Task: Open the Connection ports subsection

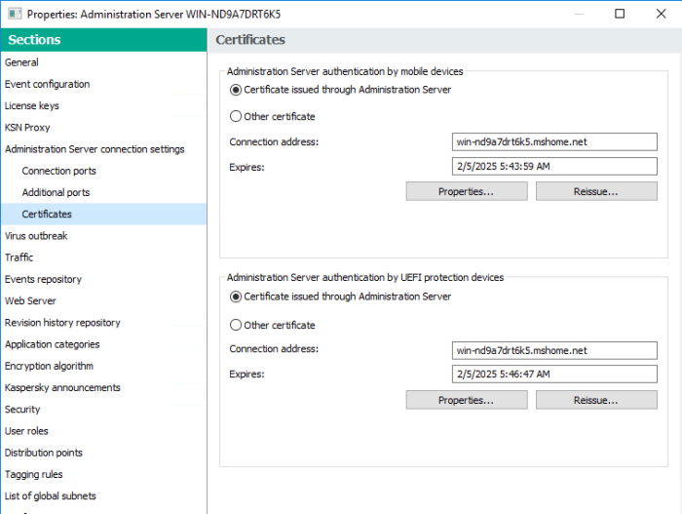Action: (59, 171)
